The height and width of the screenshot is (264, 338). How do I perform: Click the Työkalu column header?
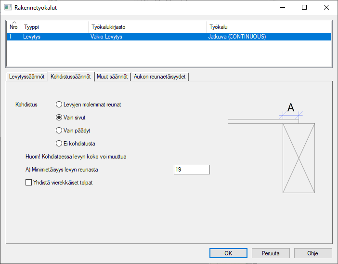[x=269, y=27]
